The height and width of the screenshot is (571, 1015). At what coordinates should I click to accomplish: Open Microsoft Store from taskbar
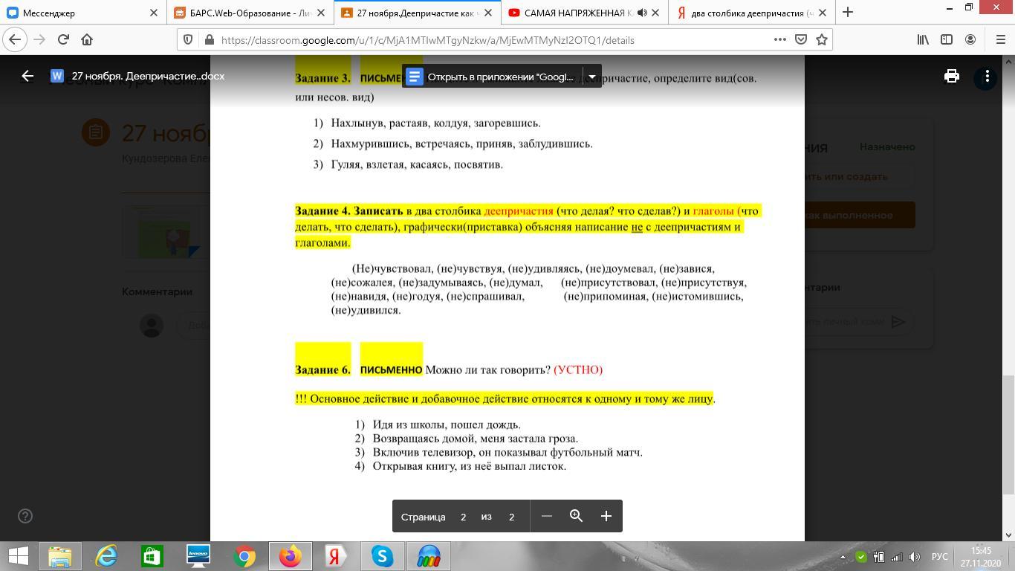click(x=152, y=556)
